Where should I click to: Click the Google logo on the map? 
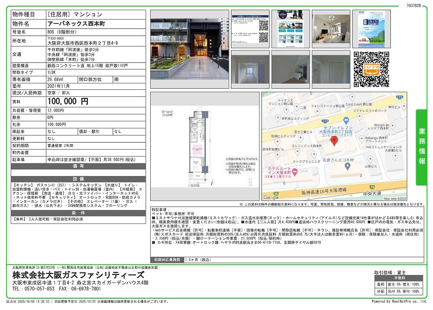(270, 197)
